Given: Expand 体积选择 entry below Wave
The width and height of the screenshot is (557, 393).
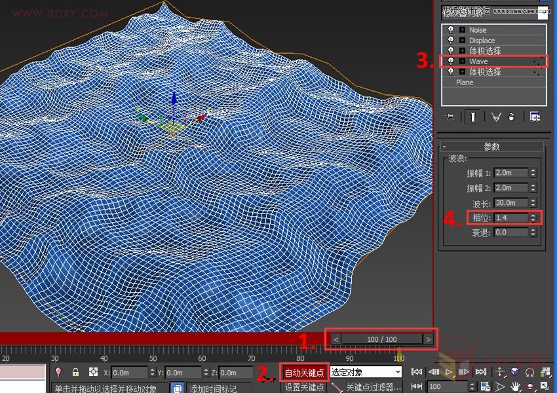Looking at the screenshot, I should (x=462, y=71).
